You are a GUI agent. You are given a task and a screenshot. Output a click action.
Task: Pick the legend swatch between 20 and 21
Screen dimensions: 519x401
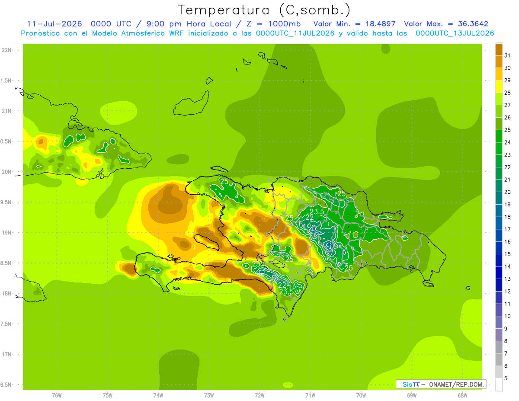click(499, 186)
